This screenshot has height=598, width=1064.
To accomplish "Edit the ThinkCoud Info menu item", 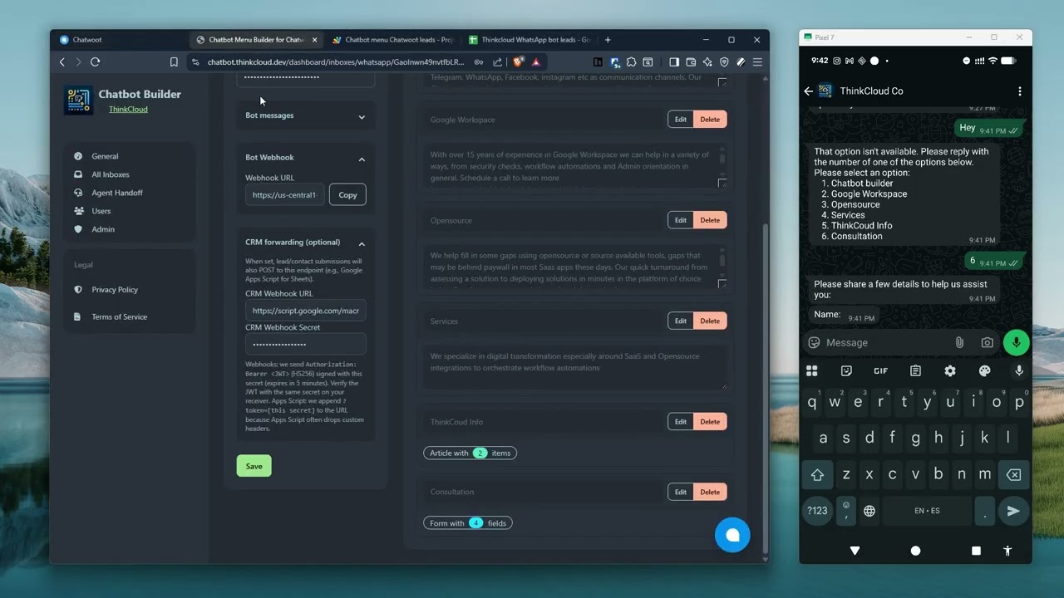I will click(x=680, y=421).
